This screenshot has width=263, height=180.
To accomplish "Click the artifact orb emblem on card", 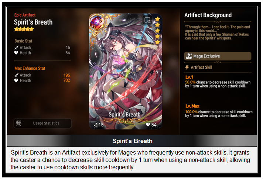I will [97, 22].
